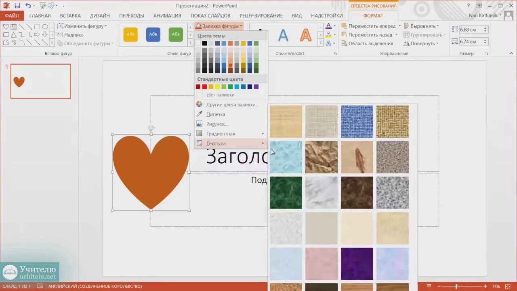517x291 pixels.
Task: Select the scribble curve shape
Action: coord(14,42)
